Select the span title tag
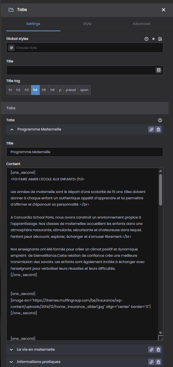The image size is (173, 367). tap(84, 90)
